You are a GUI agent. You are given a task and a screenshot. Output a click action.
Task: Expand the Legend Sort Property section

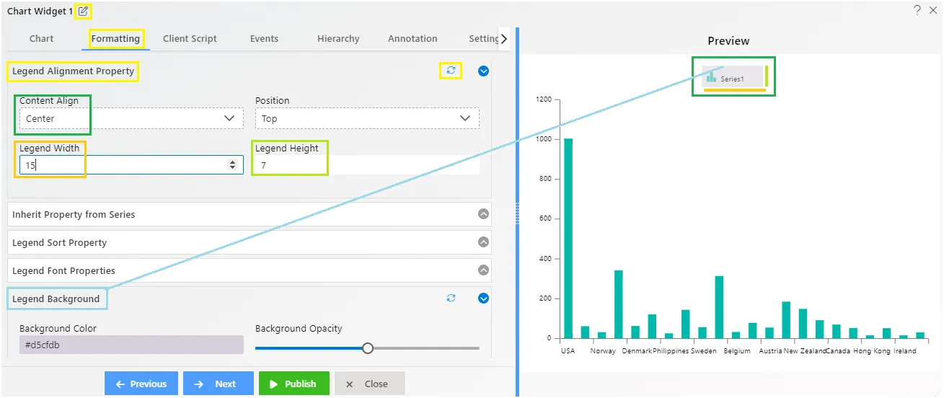[x=484, y=242]
